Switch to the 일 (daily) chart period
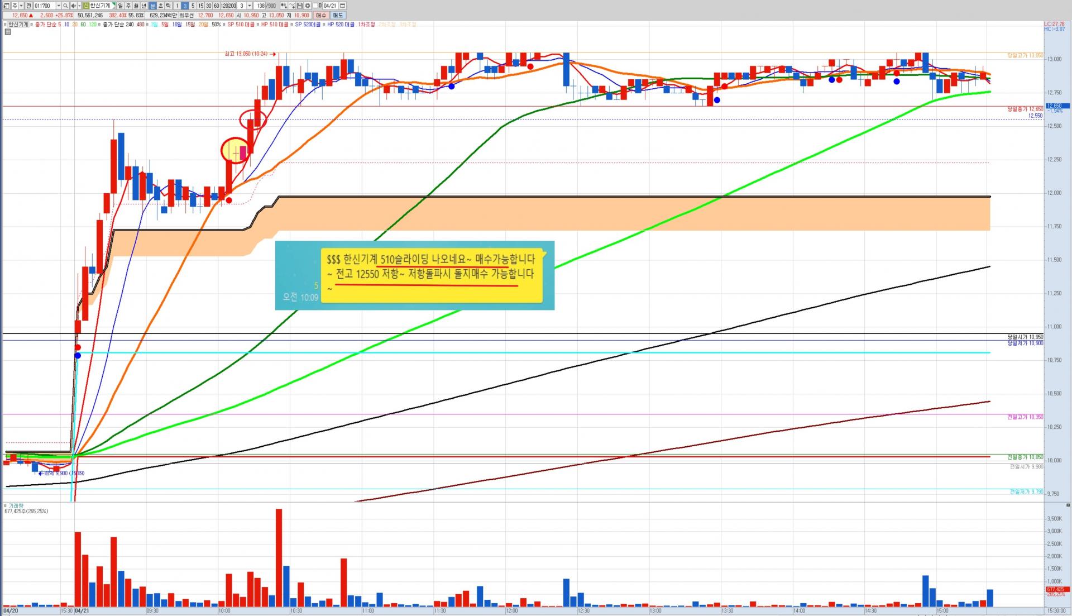 point(120,6)
